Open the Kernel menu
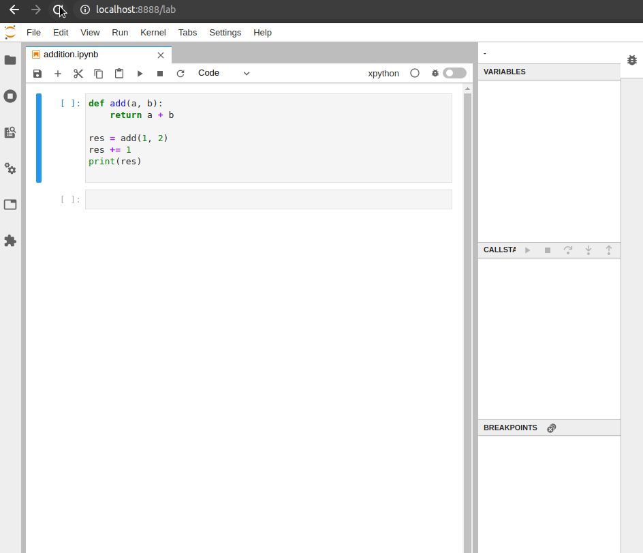The image size is (643, 553). [153, 32]
